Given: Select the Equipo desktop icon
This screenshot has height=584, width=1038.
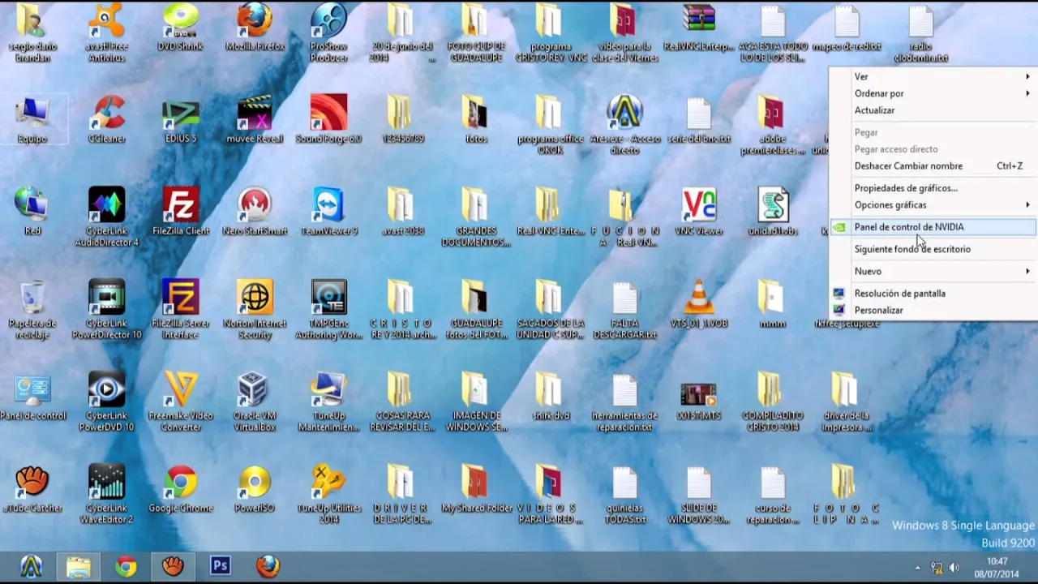Looking at the screenshot, I should 32,119.
